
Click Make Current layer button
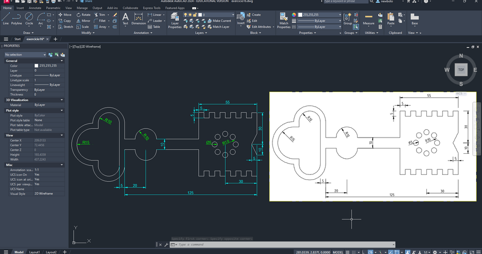219,21
